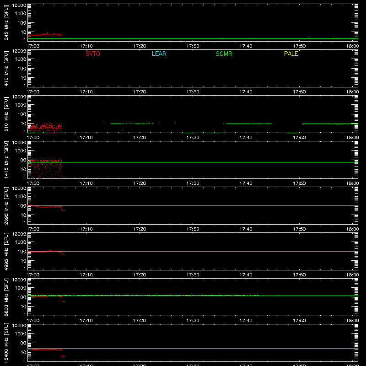Image resolution: width=366 pixels, height=366 pixels.
Task: Click 17:10 tick label below 2695 MHz panel
Action: pyautogui.click(x=86, y=229)
